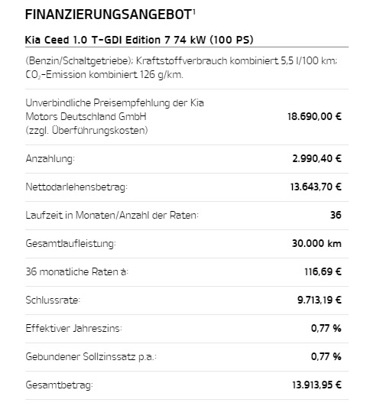Click the Nettodarlehensbetrag label

76,187
